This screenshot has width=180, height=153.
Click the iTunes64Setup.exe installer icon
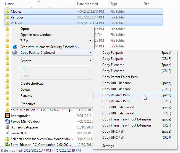click(7, 127)
